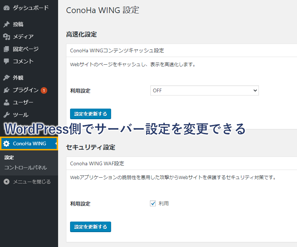Click 設定を更新する under WAF settings
Screen dimensions: 297x247
(90, 227)
